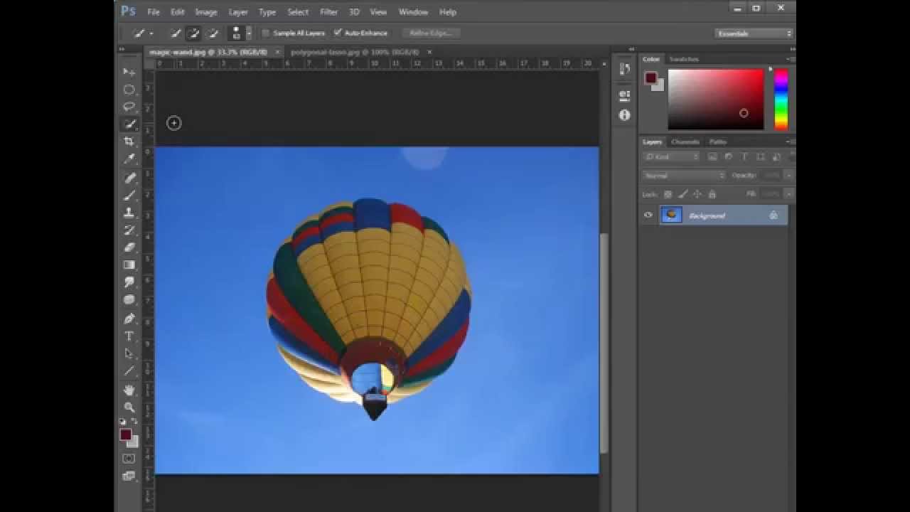910x512 pixels.
Task: Select the Healing Brush tool
Action: pos(129,178)
